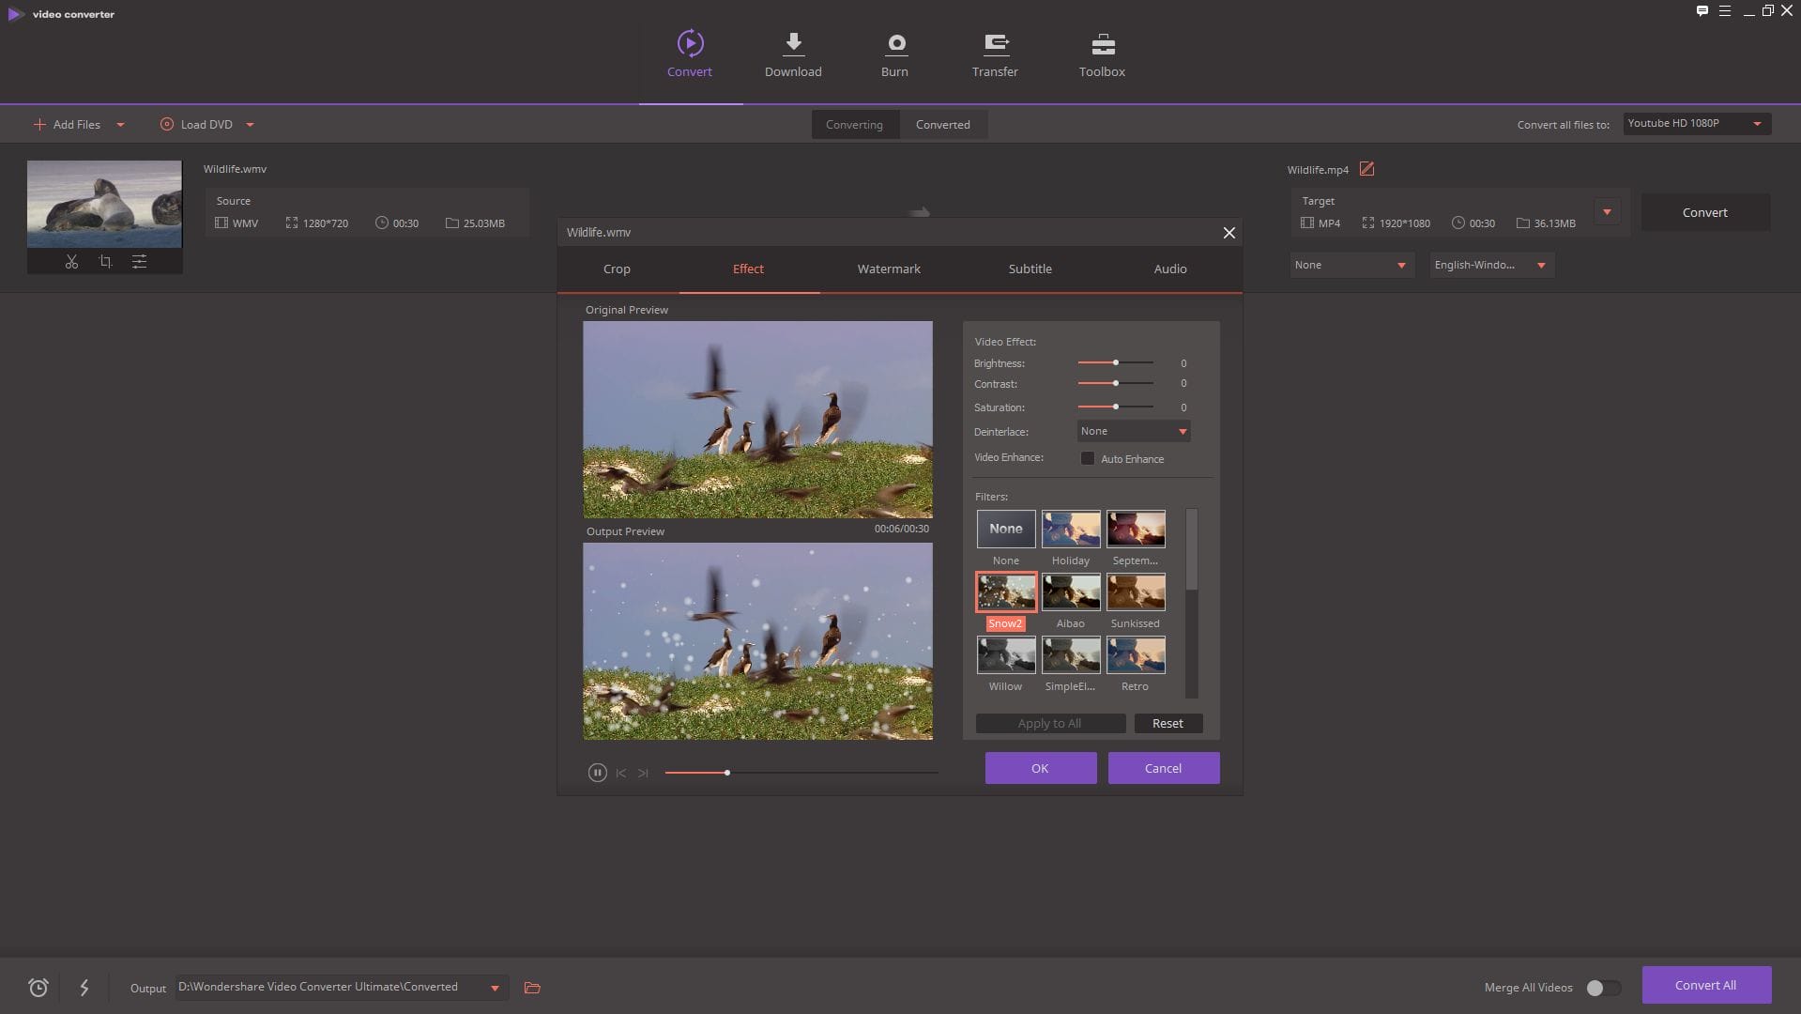Select the Trim (scissors) tool under Wildlife thumbnail
The width and height of the screenshot is (1801, 1014).
pos(71,262)
